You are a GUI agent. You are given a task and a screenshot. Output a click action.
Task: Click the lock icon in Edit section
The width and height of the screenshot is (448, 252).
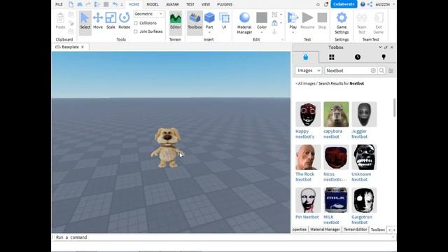coord(274,23)
